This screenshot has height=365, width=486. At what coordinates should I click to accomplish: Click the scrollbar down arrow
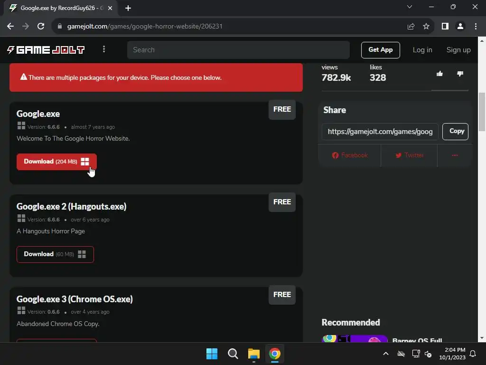pyautogui.click(x=482, y=338)
